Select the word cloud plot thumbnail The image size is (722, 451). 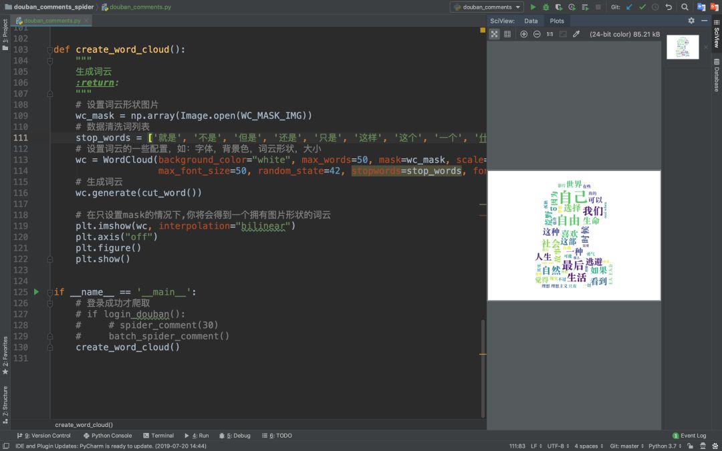click(x=682, y=47)
